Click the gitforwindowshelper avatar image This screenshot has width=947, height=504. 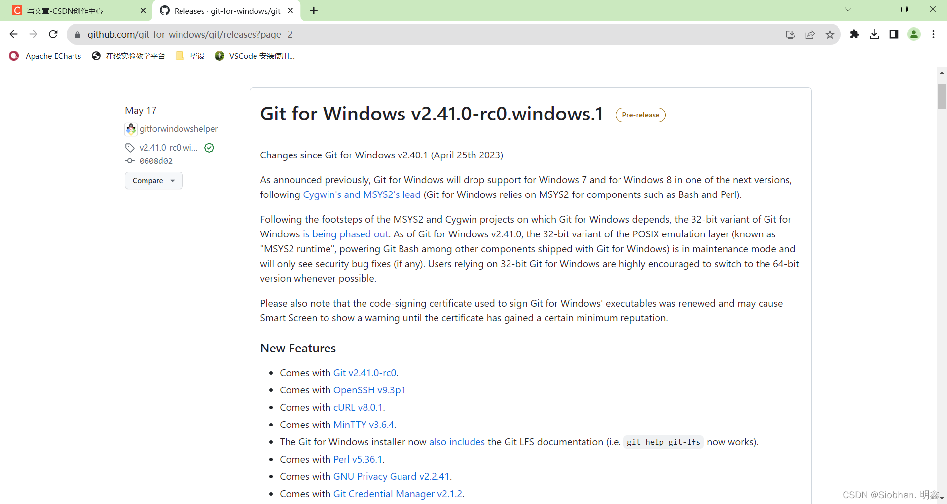pos(131,129)
